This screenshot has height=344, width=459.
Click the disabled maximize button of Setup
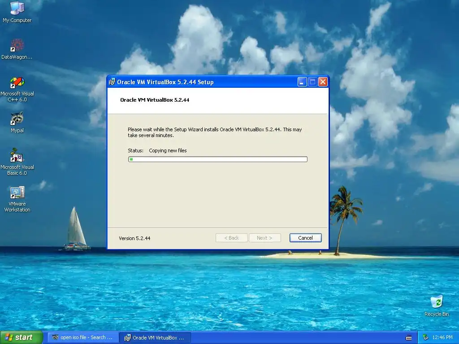click(312, 82)
